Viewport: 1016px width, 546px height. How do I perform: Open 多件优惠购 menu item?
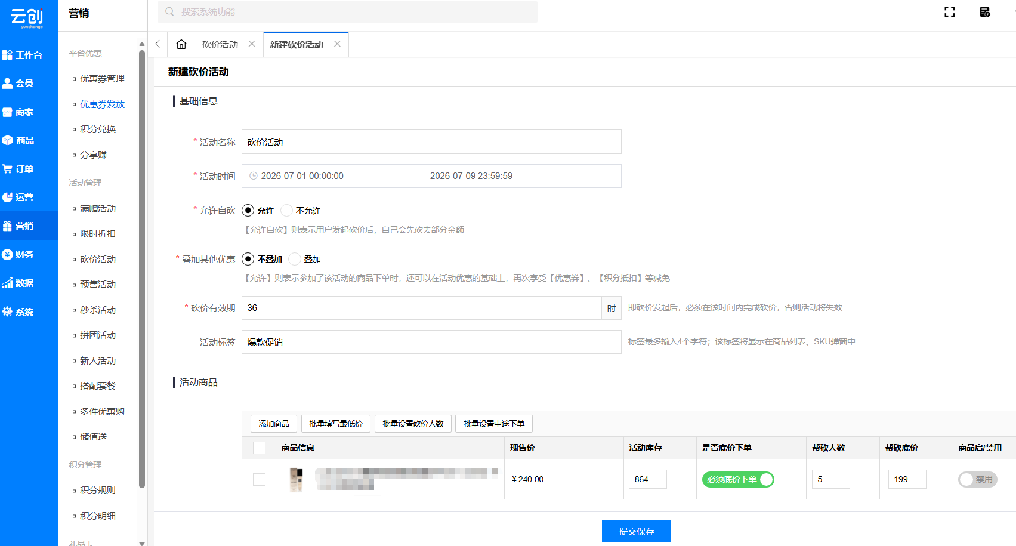pyautogui.click(x=102, y=412)
